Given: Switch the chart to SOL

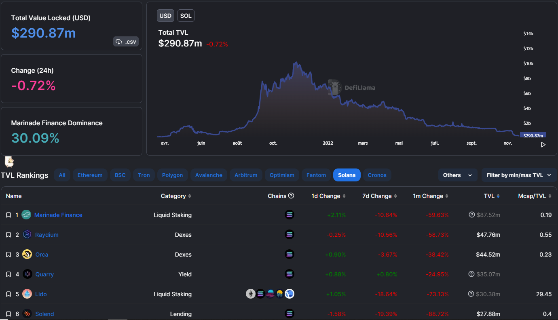Looking at the screenshot, I should 186,16.
